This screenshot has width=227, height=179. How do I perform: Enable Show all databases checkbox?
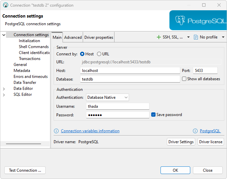(x=184, y=79)
